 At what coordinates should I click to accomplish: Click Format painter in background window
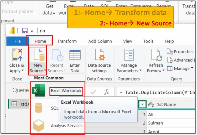coord(18,12)
